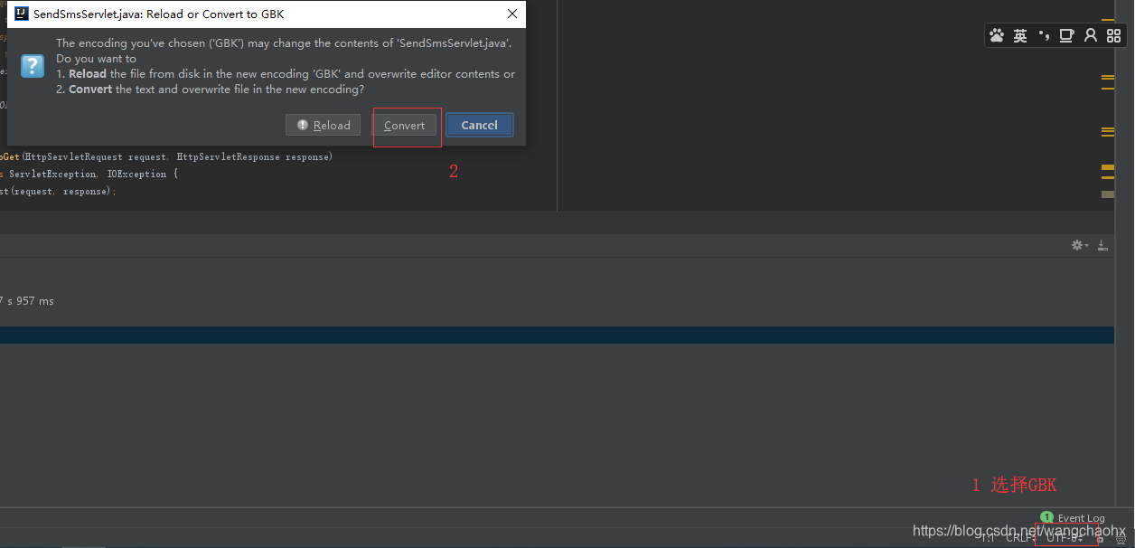Click the IME cup skin icon
Image resolution: width=1135 pixels, height=548 pixels.
1066,35
